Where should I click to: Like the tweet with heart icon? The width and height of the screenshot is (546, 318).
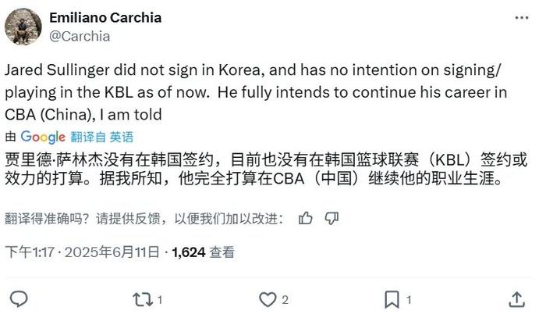coord(268,298)
